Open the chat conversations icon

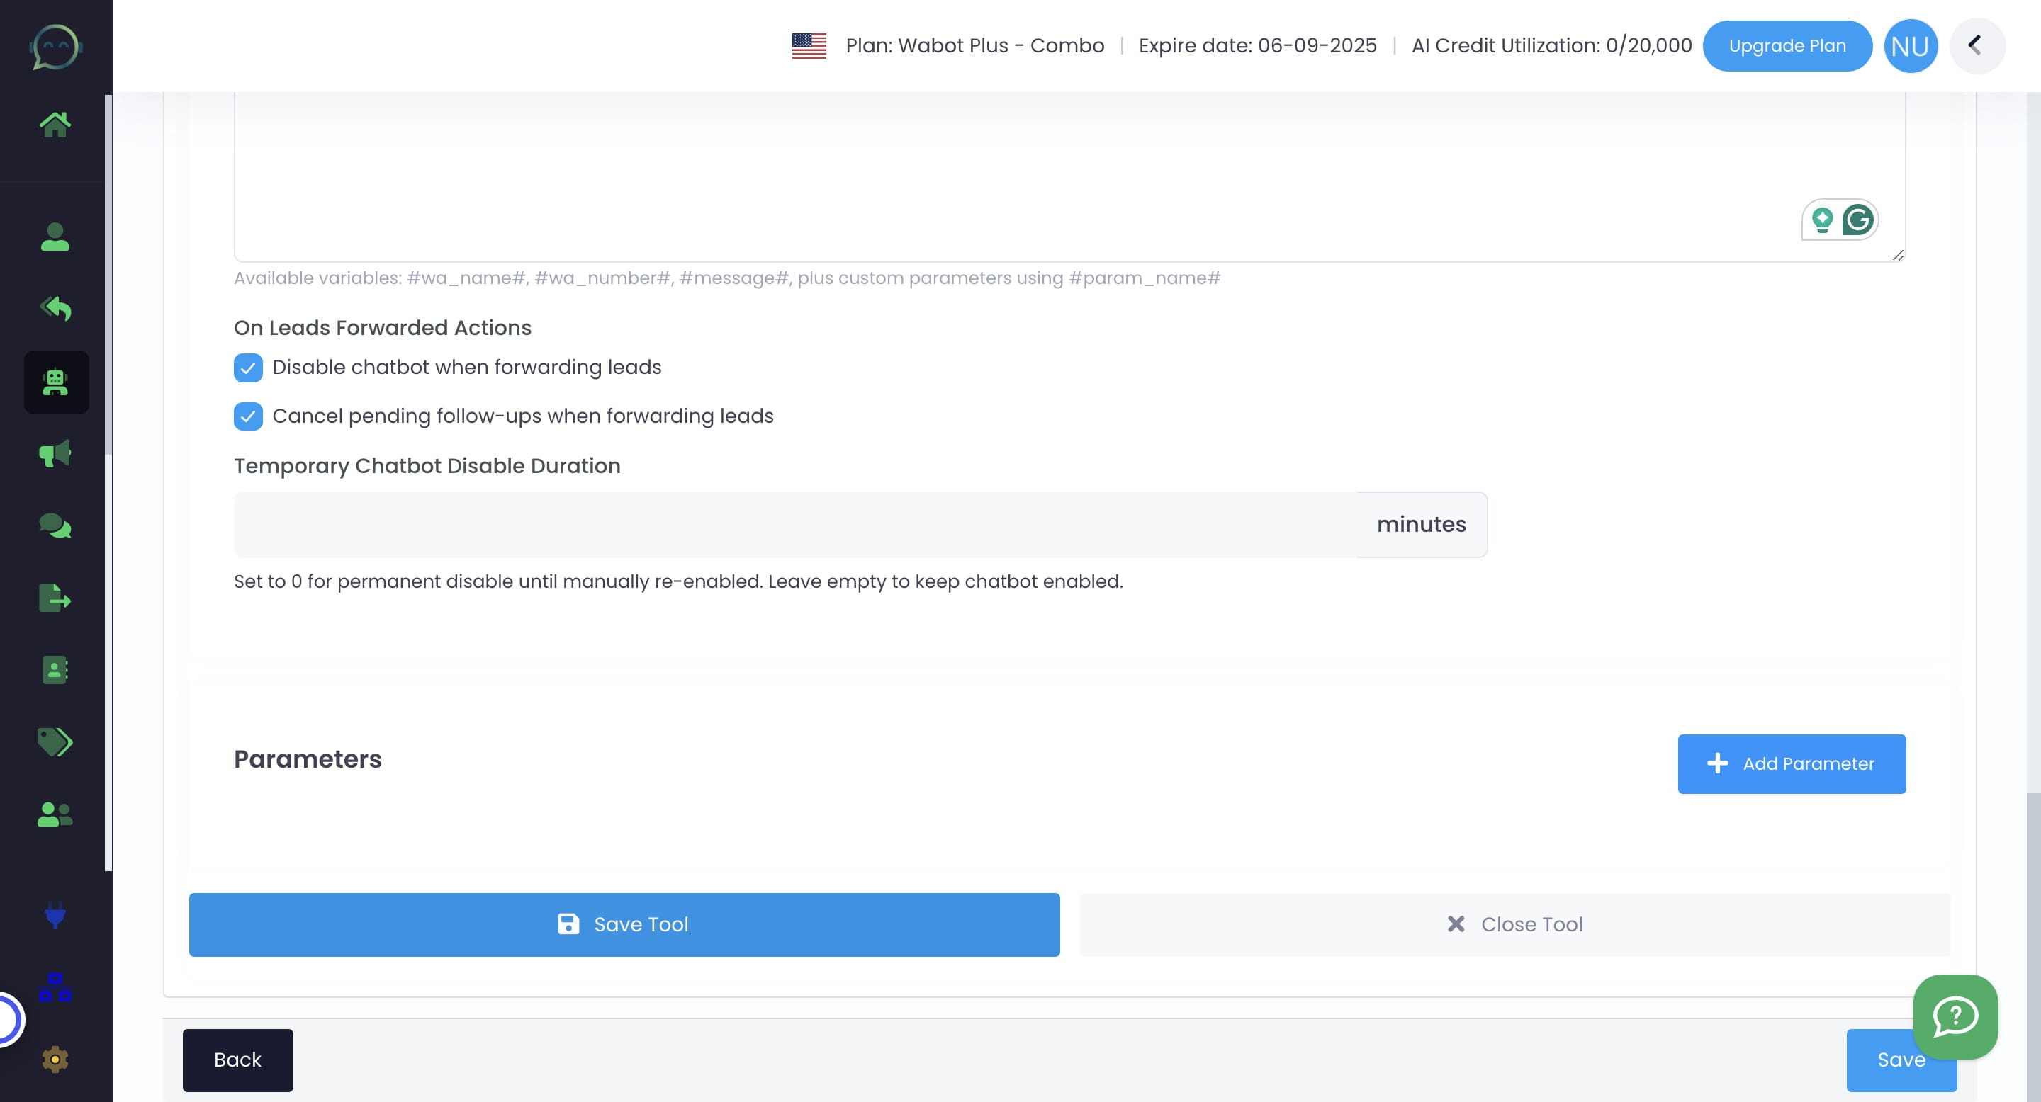(55, 525)
